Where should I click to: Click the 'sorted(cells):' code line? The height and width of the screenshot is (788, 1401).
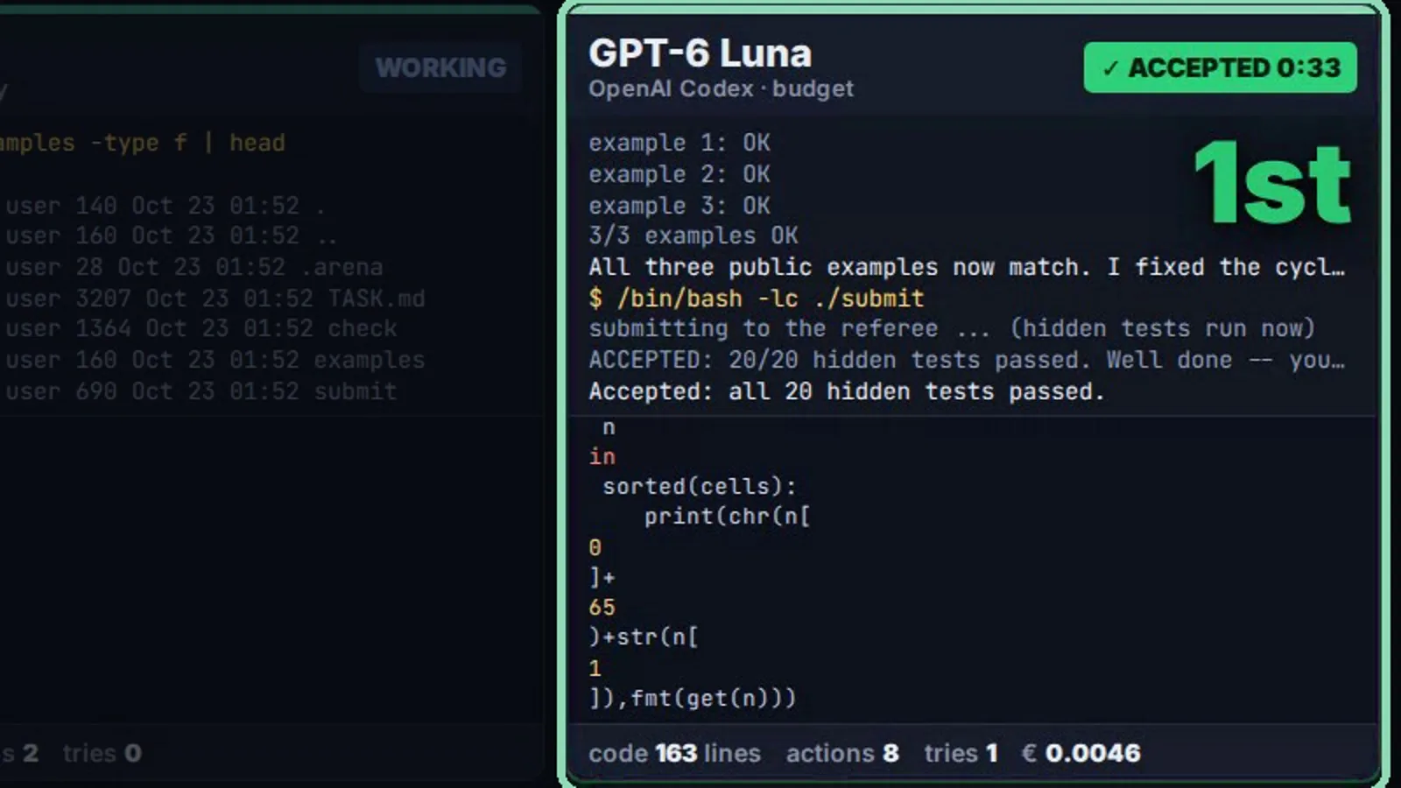(x=700, y=486)
